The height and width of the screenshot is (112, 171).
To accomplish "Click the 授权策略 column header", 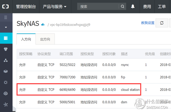I will 26,54.
